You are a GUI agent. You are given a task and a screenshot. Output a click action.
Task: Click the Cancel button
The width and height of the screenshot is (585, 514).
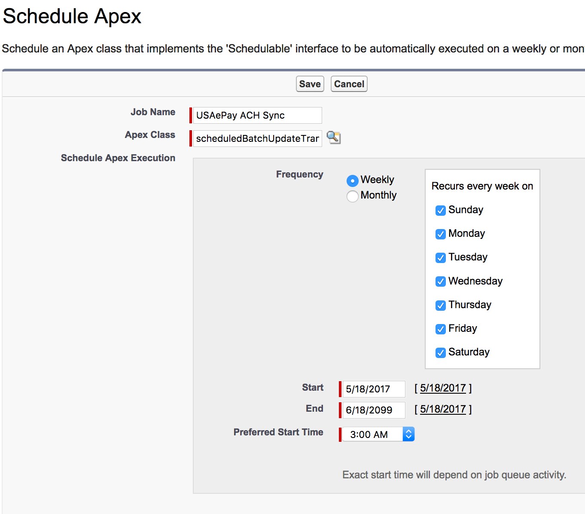tap(349, 84)
